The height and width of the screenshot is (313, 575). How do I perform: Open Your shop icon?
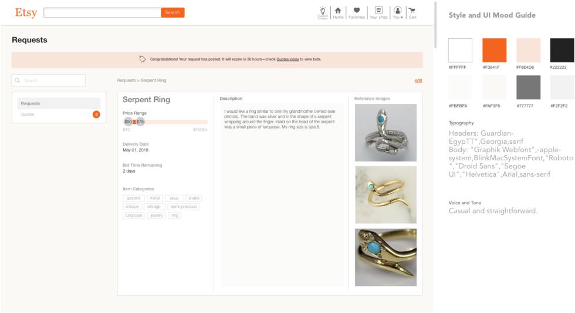[x=378, y=12]
